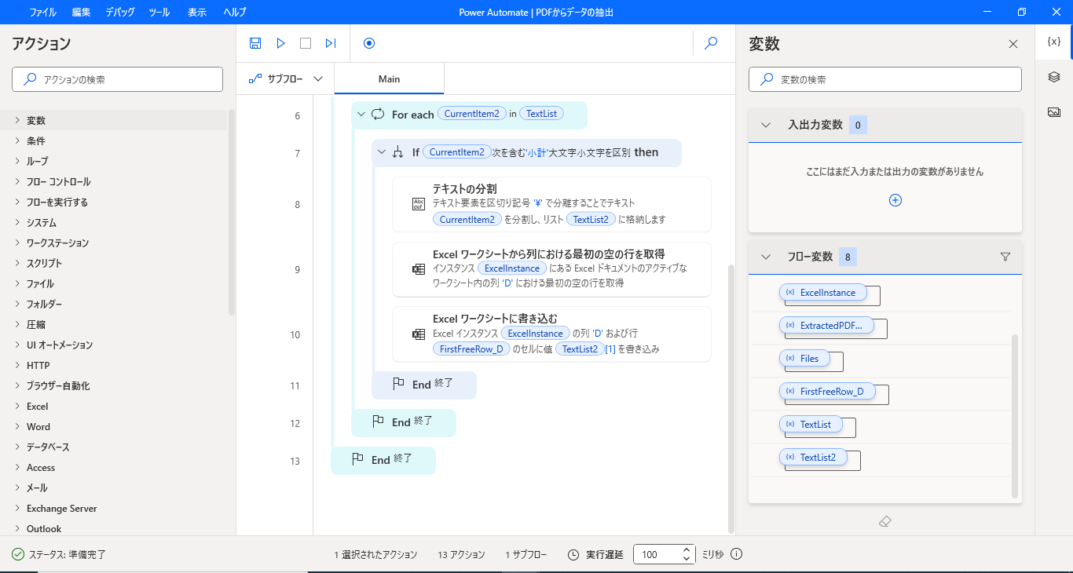Click the 実行遅延 value field
Viewport: 1073px width, 573px height.
coord(657,554)
